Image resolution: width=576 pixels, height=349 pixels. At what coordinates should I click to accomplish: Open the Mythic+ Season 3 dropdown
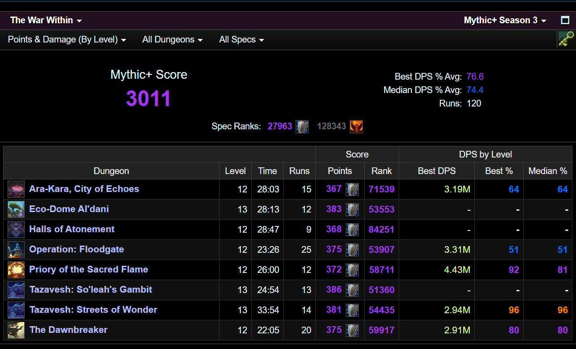[x=505, y=21]
